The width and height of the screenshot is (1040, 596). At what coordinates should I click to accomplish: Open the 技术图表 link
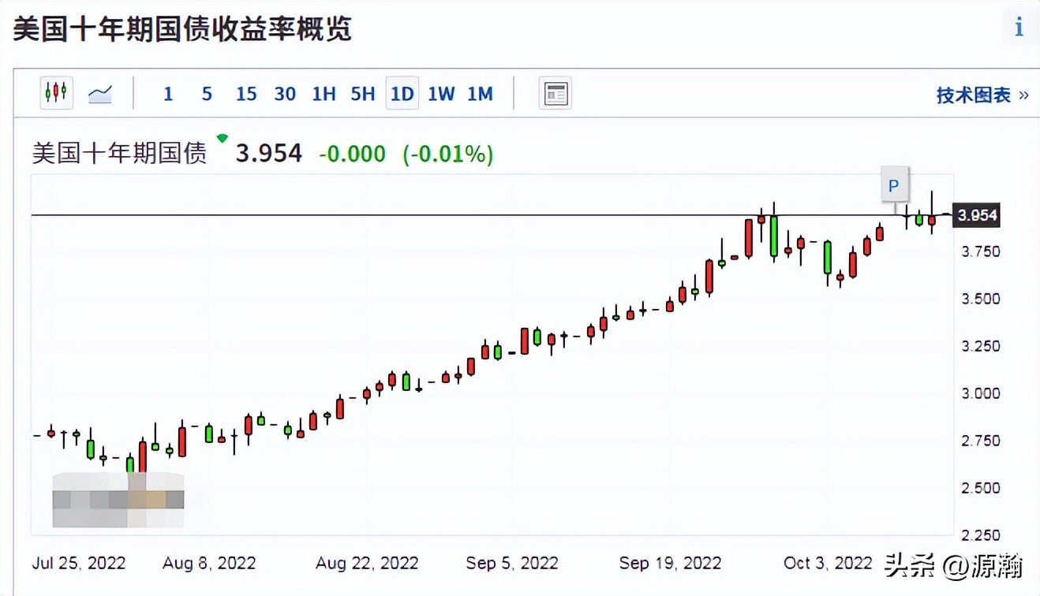(982, 95)
